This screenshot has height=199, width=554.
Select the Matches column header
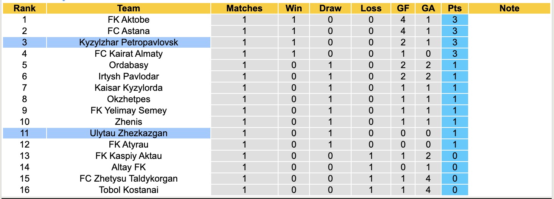tap(244, 8)
